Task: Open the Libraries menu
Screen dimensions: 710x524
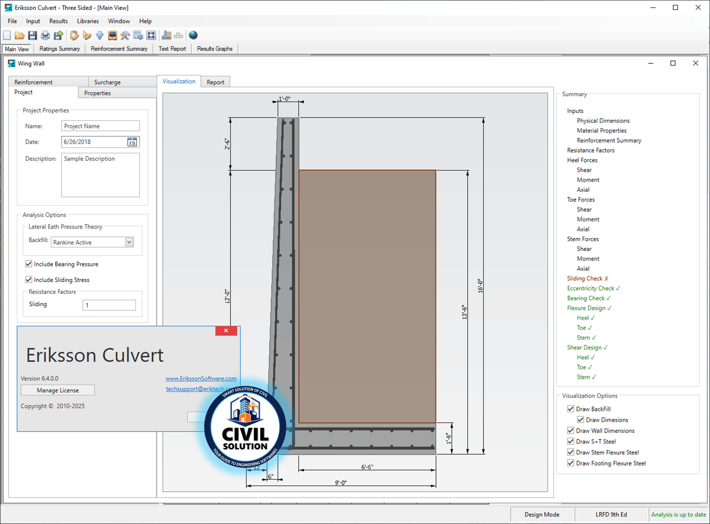Action: point(88,21)
